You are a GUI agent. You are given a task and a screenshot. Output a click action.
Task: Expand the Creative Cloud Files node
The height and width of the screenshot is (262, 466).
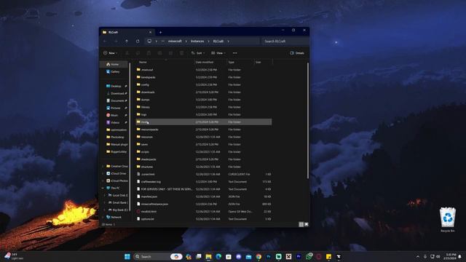coord(103,166)
